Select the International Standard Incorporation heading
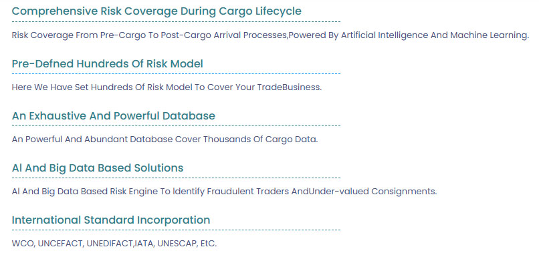The image size is (539, 255). (111, 220)
